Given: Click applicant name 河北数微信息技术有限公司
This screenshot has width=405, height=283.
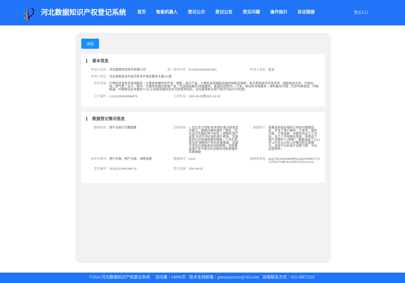Looking at the screenshot, I should 127,69.
